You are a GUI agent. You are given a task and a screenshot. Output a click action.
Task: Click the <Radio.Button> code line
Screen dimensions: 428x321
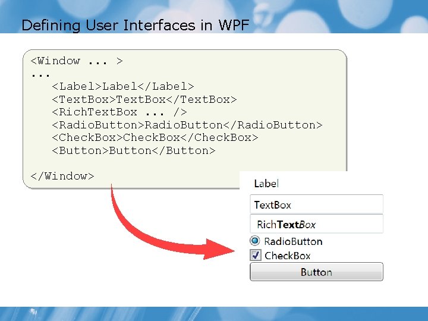[x=187, y=125]
